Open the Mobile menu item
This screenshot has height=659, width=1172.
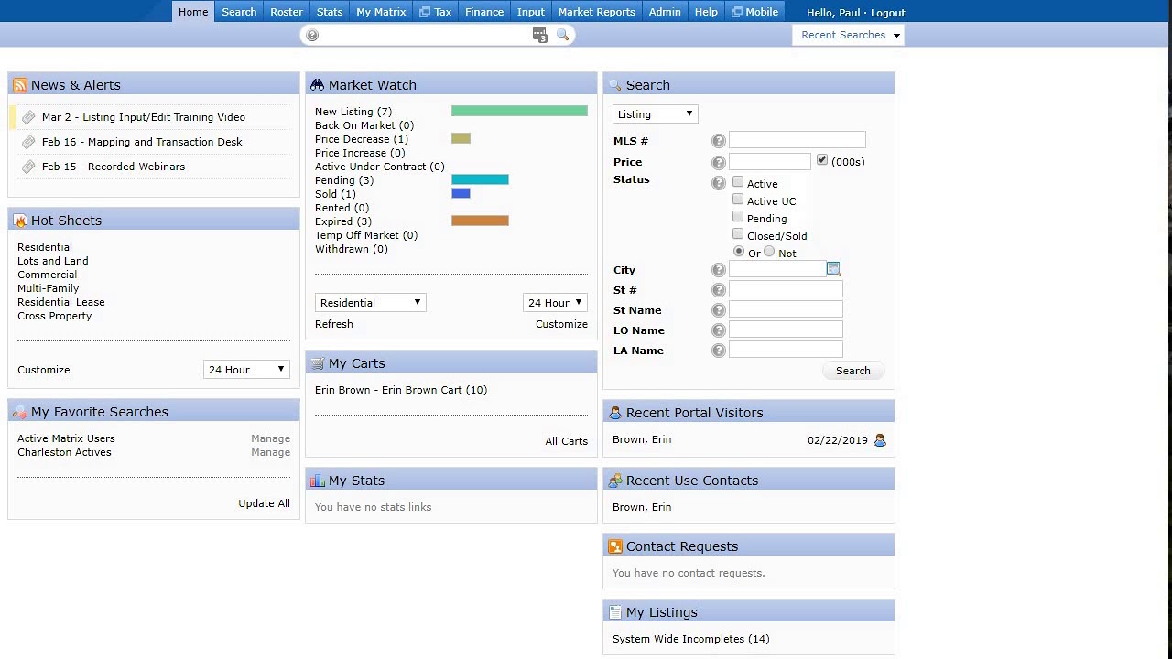(754, 12)
